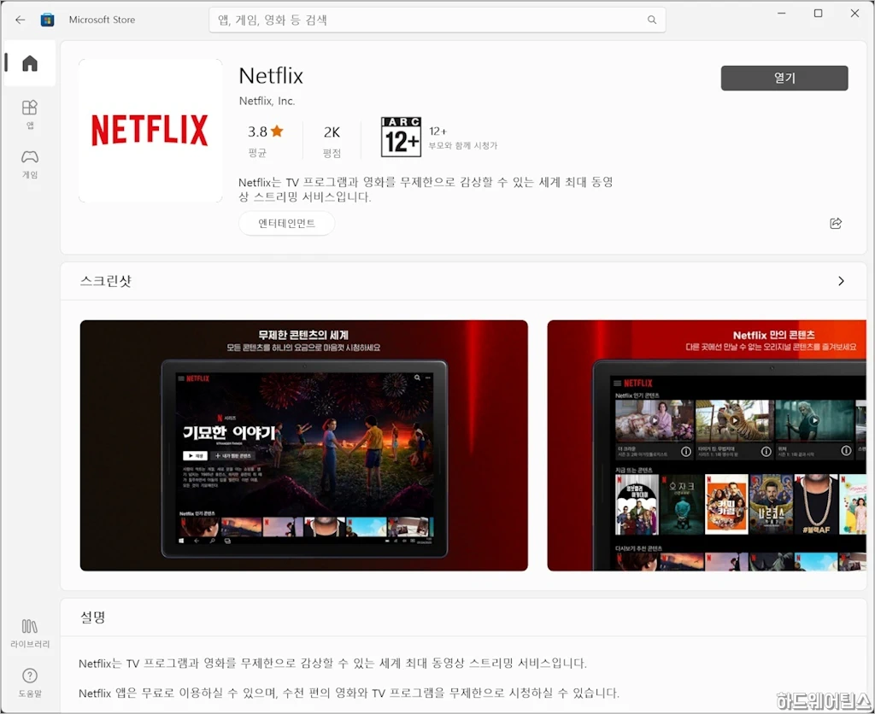875x714 pixels.
Task: Click the 설명 section heading
Action: tap(93, 617)
